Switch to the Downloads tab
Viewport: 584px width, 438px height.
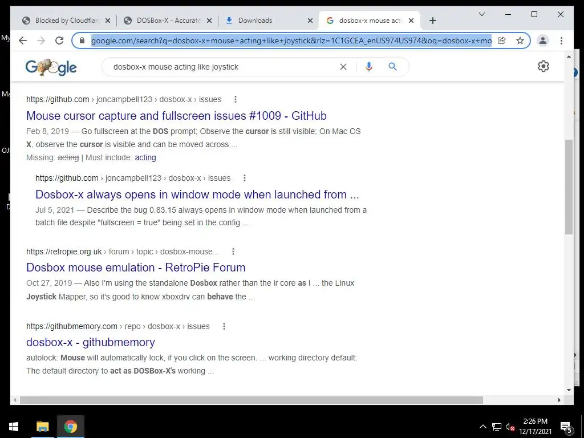tap(268, 21)
